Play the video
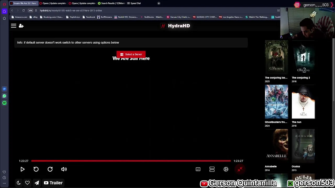This screenshot has height=188, width=335. (23, 169)
